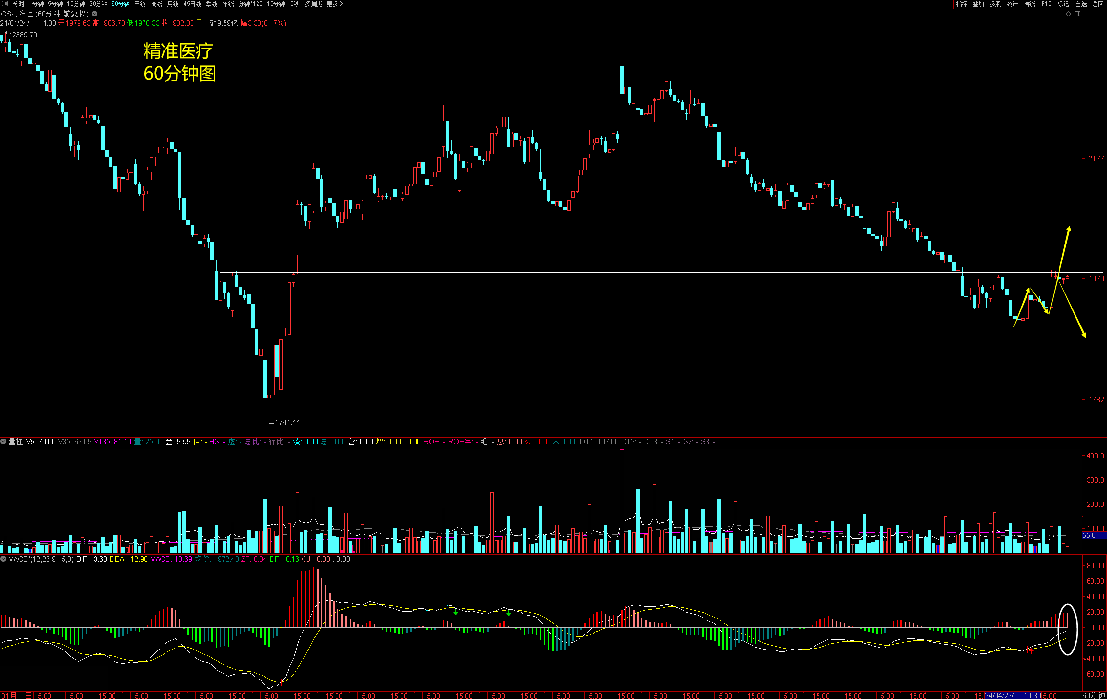Click the diamond marker icon top-right
Viewport: 1107px width, 699px height.
(x=1068, y=14)
